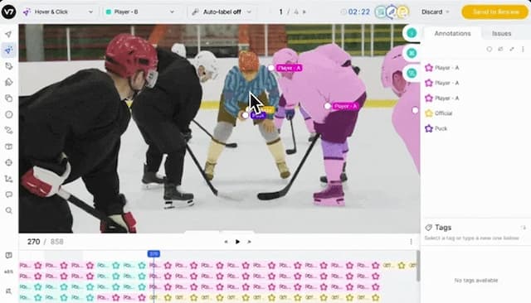Click the white handle dot on right-edge pink player
The width and height of the screenshot is (531, 303).
[415, 110]
